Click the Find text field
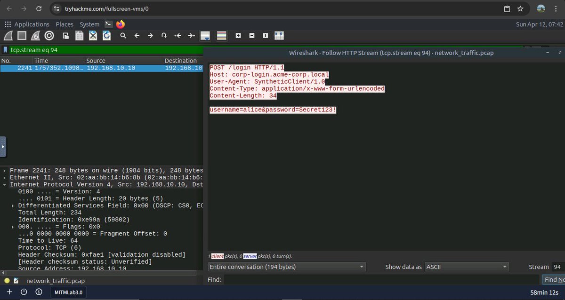The width and height of the screenshot is (565, 300). pos(381,280)
